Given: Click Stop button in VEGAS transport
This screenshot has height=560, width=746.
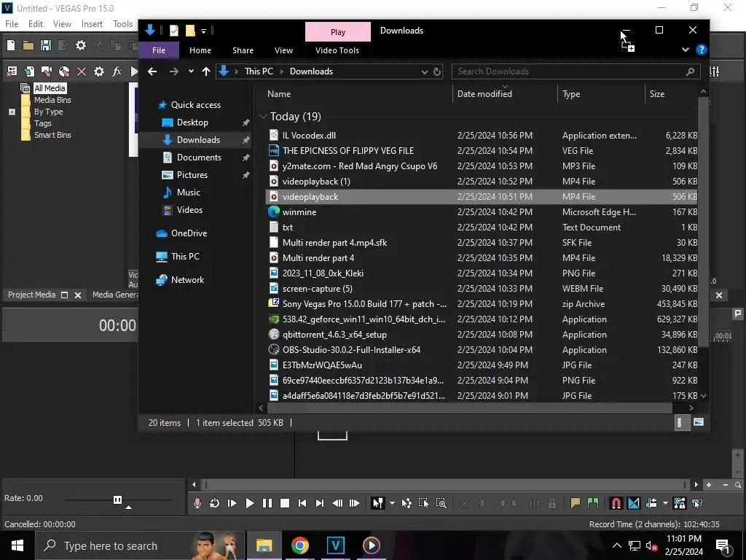Looking at the screenshot, I should (x=285, y=503).
